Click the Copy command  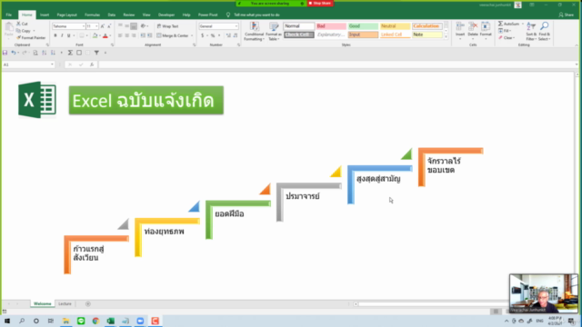[x=23, y=31]
